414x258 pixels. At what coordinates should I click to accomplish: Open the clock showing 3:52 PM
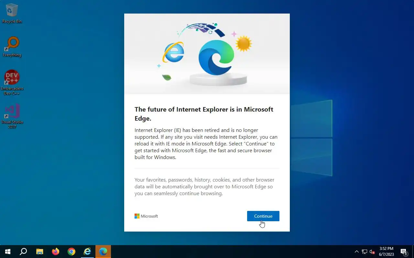click(387, 252)
